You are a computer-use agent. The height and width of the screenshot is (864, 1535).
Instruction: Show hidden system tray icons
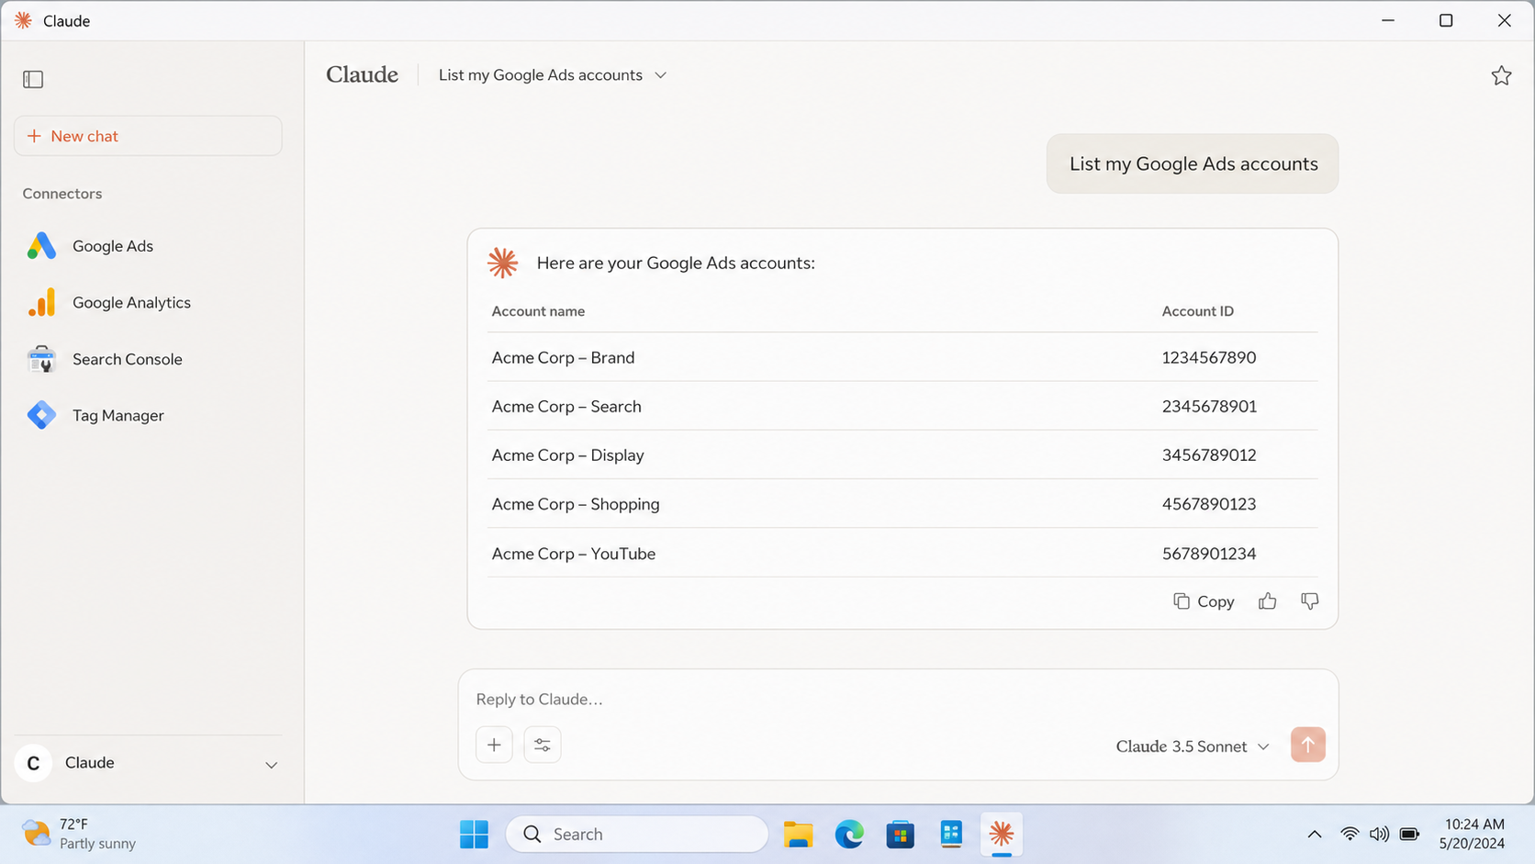point(1315,834)
